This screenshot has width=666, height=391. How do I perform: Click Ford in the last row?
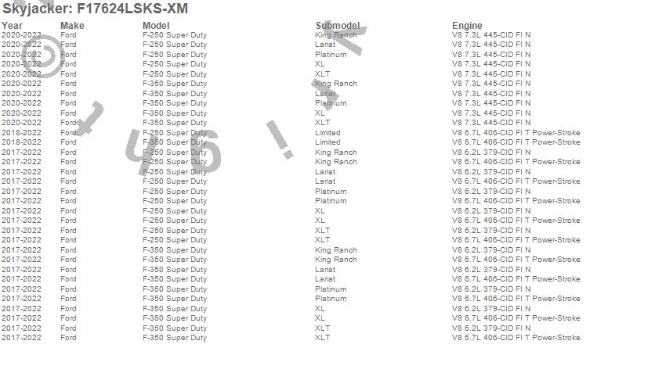[x=68, y=338]
